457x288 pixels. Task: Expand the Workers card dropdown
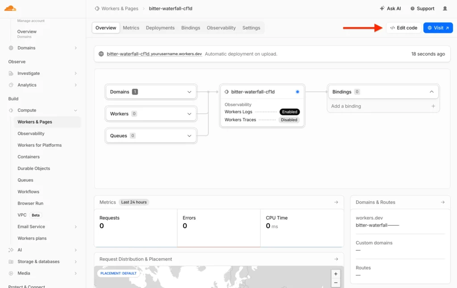tap(189, 114)
